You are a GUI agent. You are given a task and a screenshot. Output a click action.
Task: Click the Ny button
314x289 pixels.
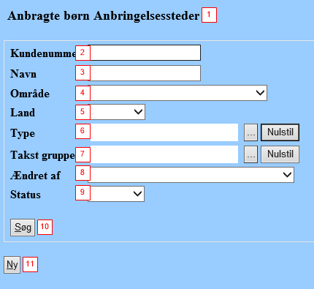(x=12, y=265)
